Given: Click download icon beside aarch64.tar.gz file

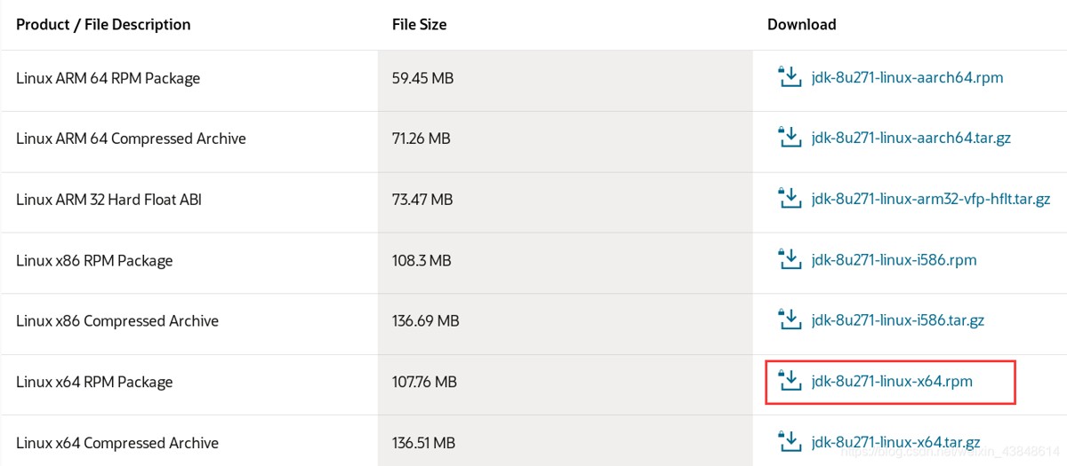Looking at the screenshot, I should tap(789, 138).
